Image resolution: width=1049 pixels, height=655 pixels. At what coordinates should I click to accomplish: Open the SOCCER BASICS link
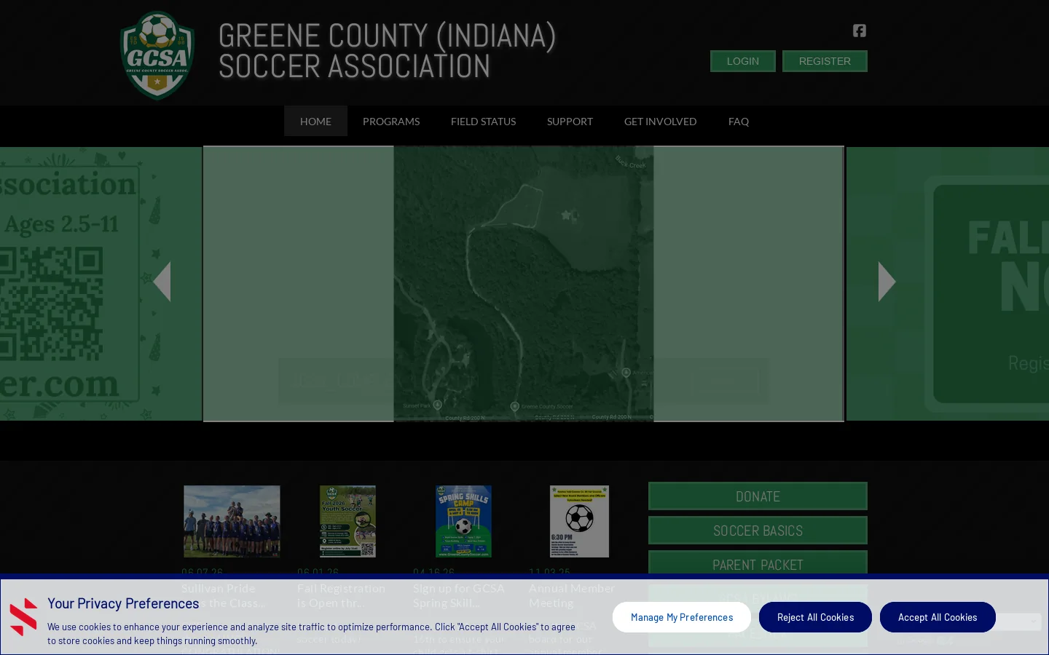coord(758,531)
